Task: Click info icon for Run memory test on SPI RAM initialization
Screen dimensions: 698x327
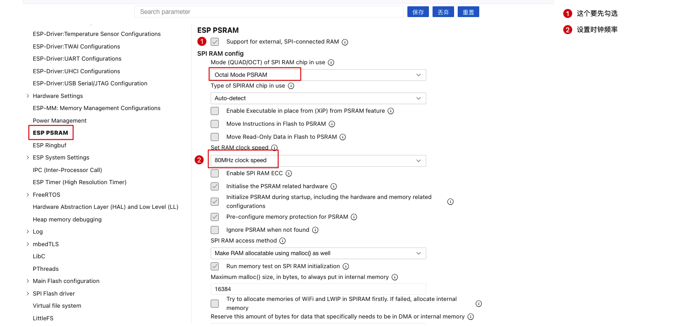Action: point(345,266)
